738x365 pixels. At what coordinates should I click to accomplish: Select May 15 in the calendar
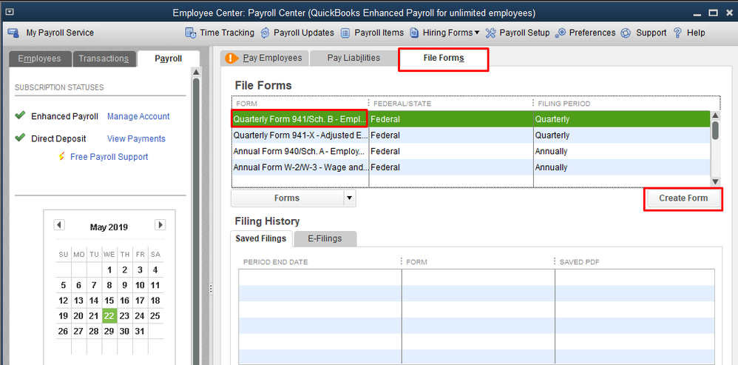click(109, 301)
